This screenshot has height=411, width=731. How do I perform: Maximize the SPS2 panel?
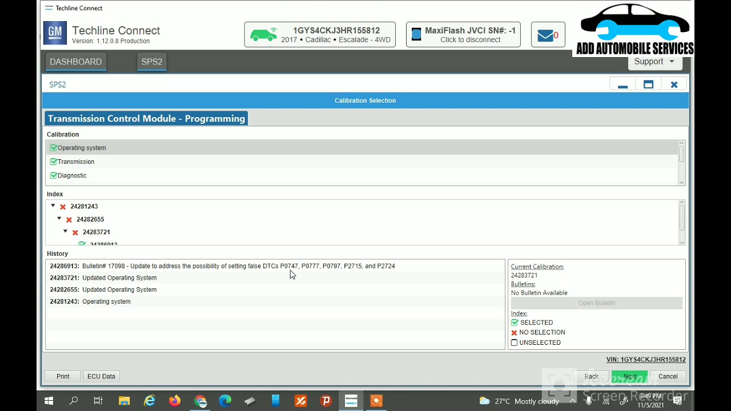pos(648,84)
